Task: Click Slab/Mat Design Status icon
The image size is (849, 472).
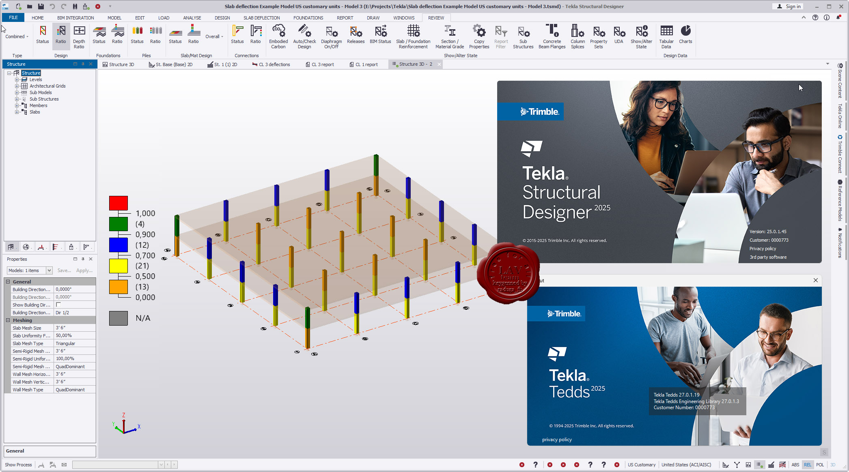Action: (175, 34)
